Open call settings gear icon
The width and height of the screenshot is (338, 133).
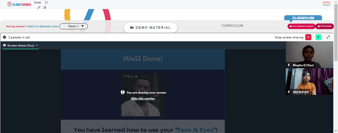[4, 37]
